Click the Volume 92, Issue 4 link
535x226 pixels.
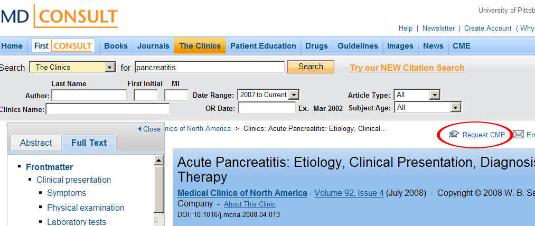[x=349, y=193]
